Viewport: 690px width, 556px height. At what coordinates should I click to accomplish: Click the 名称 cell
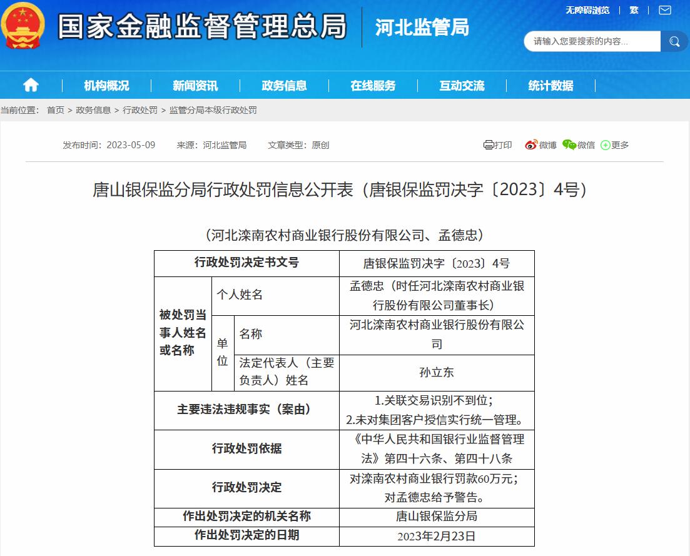tap(287, 335)
